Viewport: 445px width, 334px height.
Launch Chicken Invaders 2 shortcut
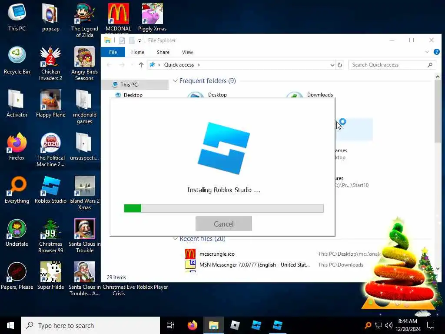50,63
